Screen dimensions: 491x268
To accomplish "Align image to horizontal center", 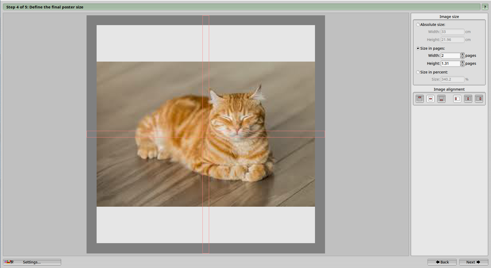I will coord(468,99).
